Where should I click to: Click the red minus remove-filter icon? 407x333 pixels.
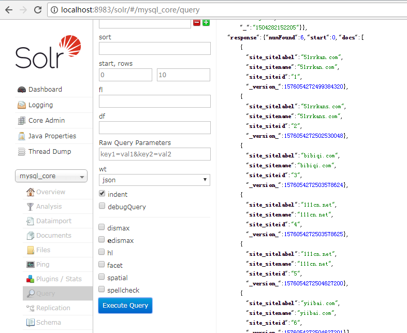[197, 22]
